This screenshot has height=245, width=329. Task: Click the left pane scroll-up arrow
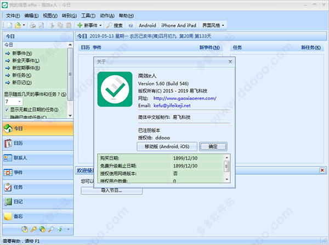(70, 44)
